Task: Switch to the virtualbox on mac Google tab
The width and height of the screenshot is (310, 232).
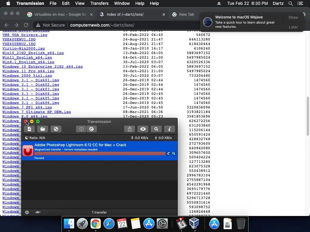Action: coord(60,14)
